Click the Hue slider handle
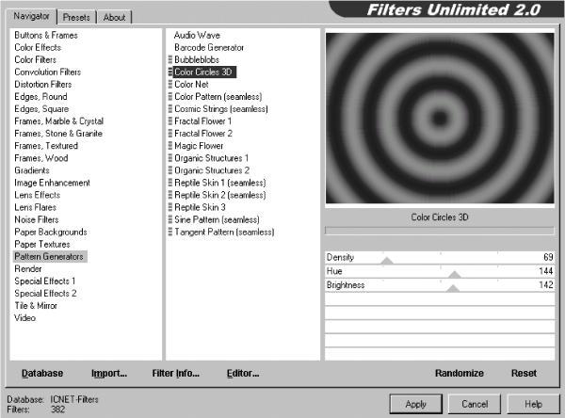 pos(455,275)
